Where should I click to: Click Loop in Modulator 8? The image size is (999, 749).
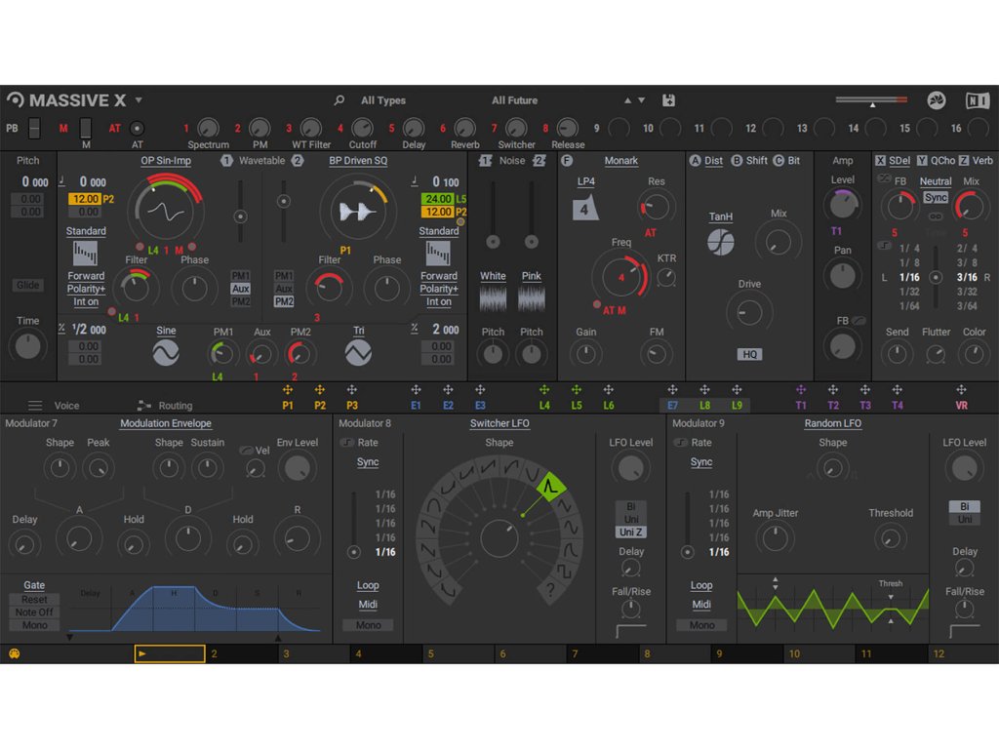(368, 585)
